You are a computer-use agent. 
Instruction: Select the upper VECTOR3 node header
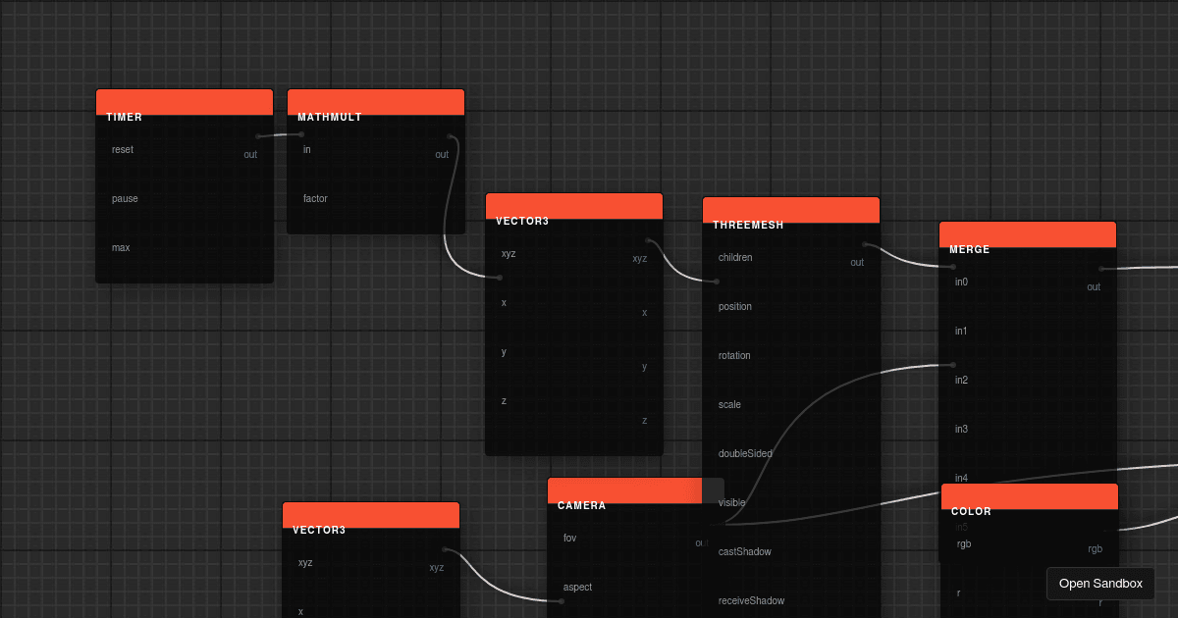[x=573, y=206]
